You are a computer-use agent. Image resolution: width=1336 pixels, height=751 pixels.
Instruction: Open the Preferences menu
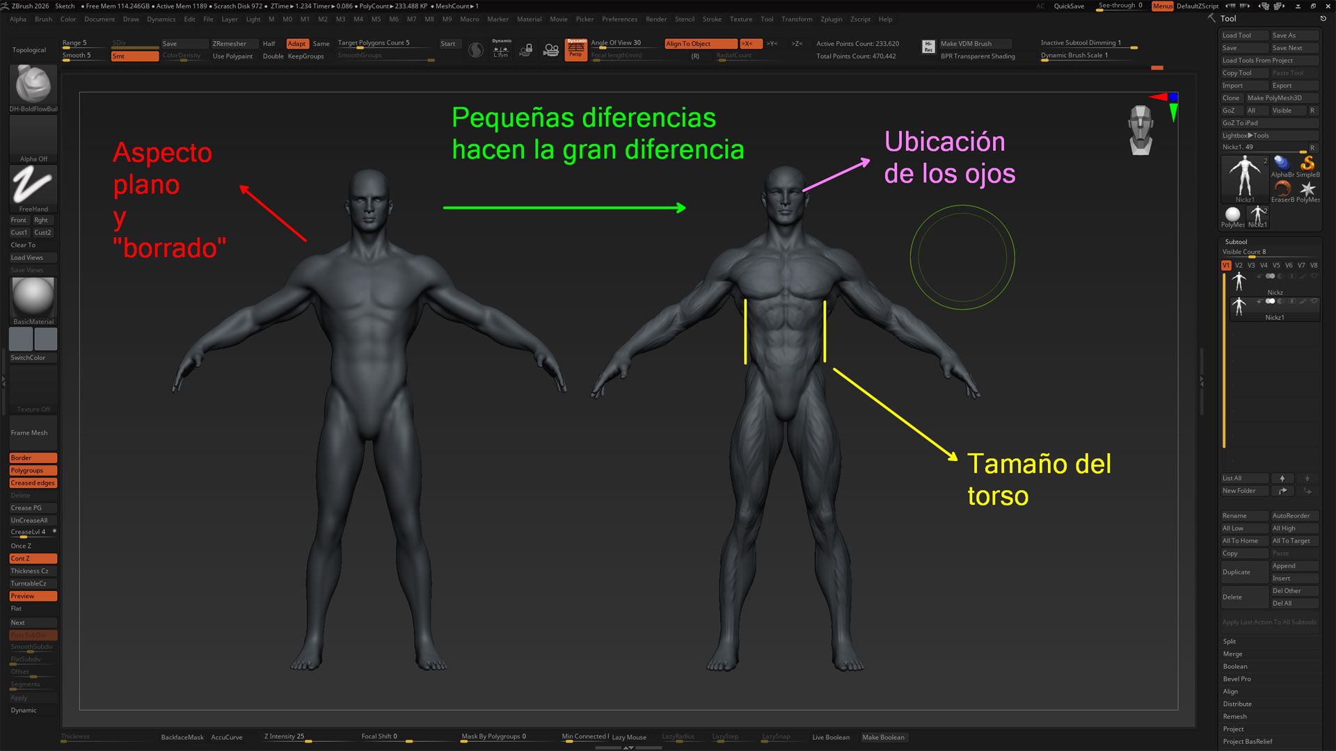coord(619,19)
